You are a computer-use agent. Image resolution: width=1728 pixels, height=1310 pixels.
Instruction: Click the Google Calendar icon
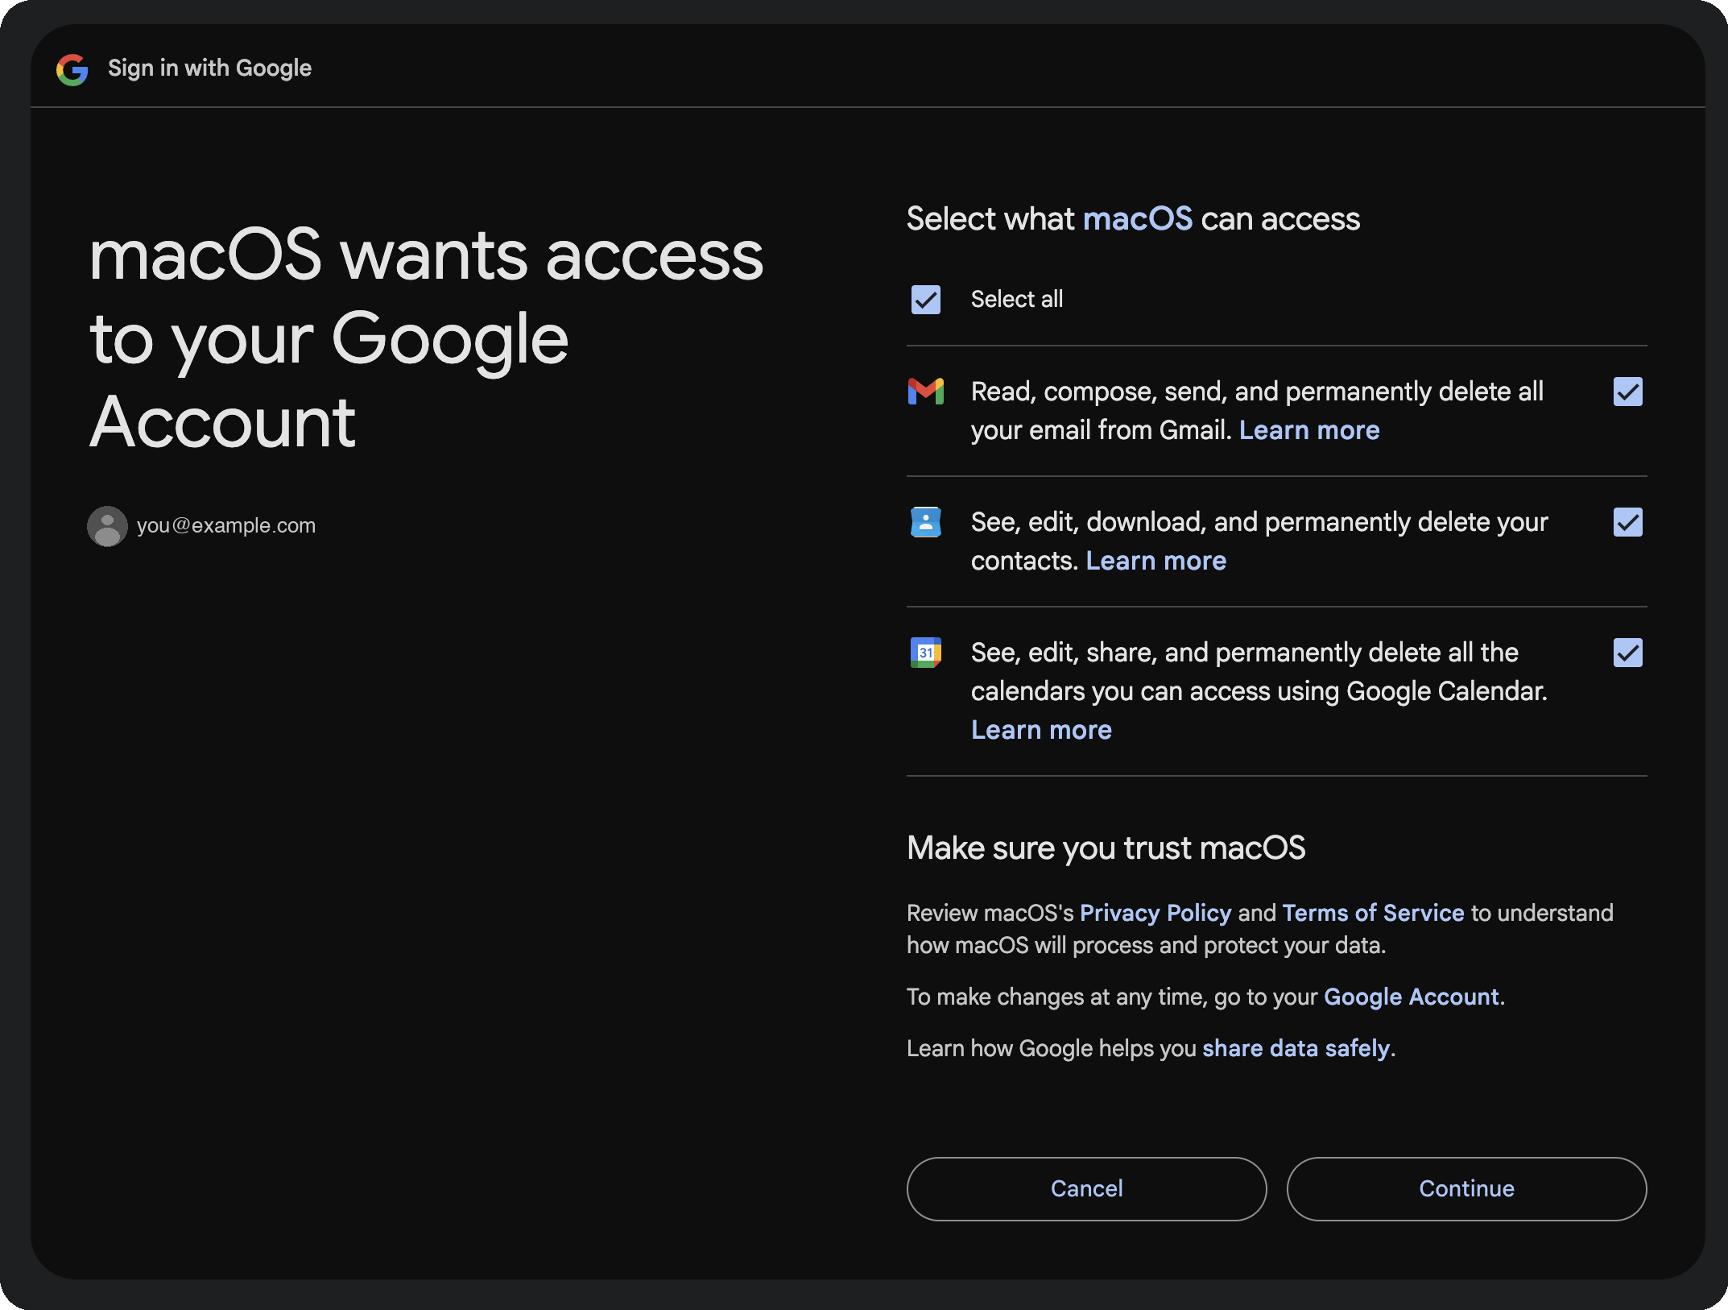pyautogui.click(x=926, y=653)
